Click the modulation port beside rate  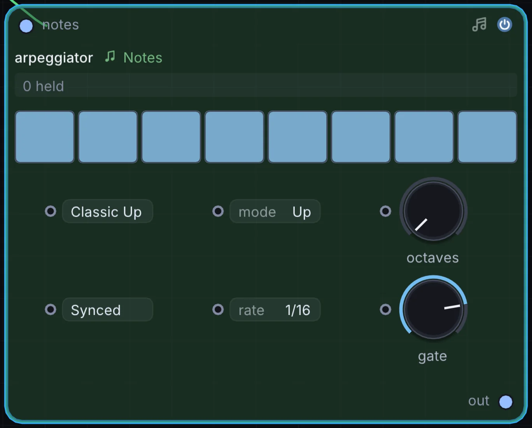(218, 310)
